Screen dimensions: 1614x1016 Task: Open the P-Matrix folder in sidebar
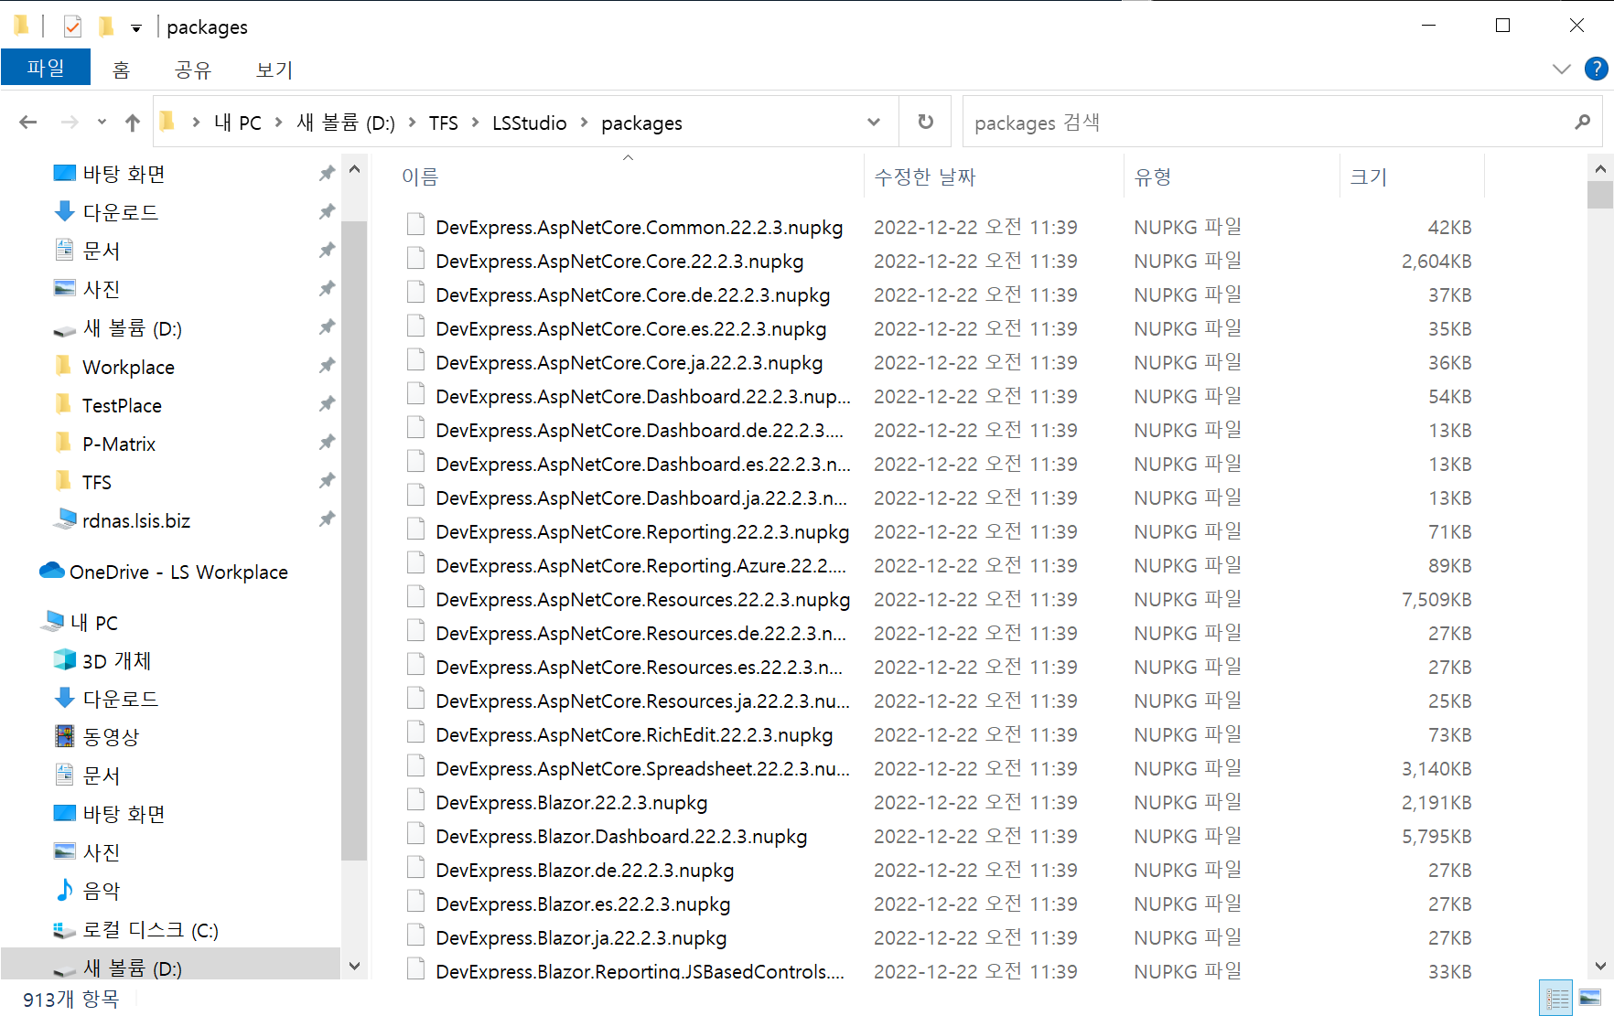[x=118, y=444]
